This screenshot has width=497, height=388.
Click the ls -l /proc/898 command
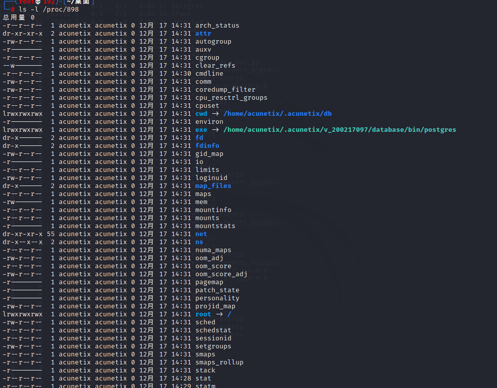tap(49, 10)
